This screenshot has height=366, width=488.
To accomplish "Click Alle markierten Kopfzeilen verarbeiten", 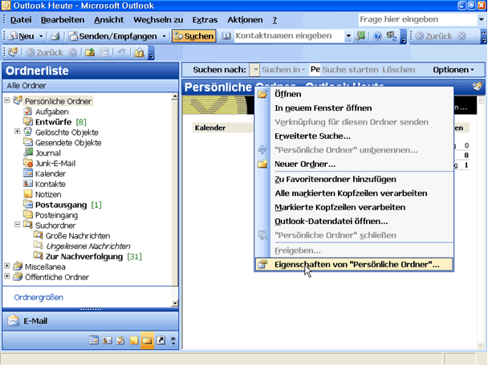I will point(354,193).
